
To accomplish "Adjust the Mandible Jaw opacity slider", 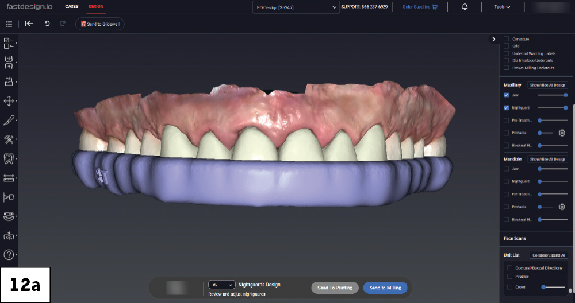I will 553,169.
